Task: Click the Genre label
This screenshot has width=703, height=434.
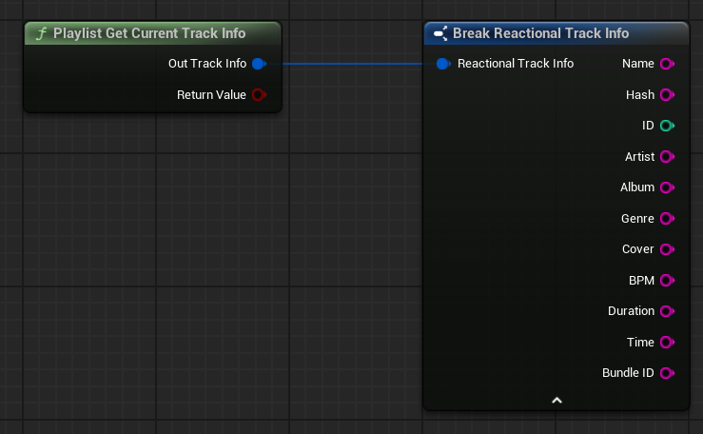Action: click(x=637, y=218)
